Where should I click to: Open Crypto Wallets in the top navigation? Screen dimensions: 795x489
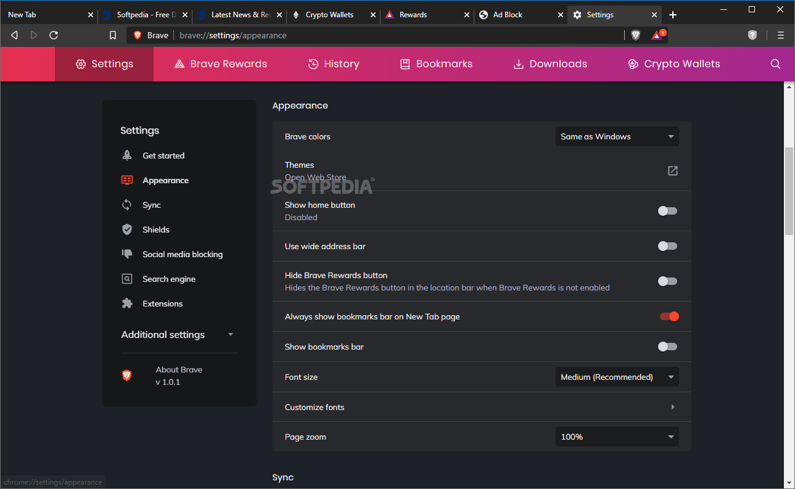click(673, 64)
